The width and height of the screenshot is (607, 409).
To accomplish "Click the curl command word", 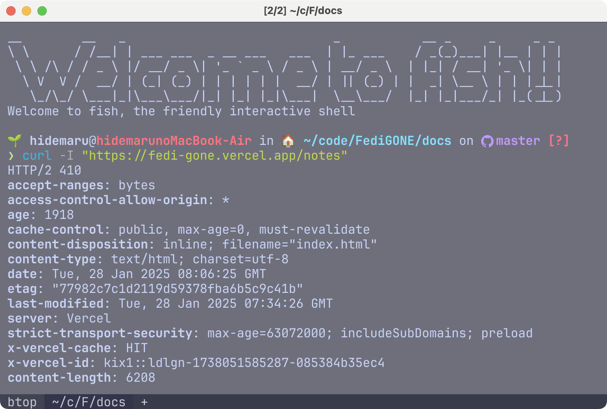I will pyautogui.click(x=37, y=155).
